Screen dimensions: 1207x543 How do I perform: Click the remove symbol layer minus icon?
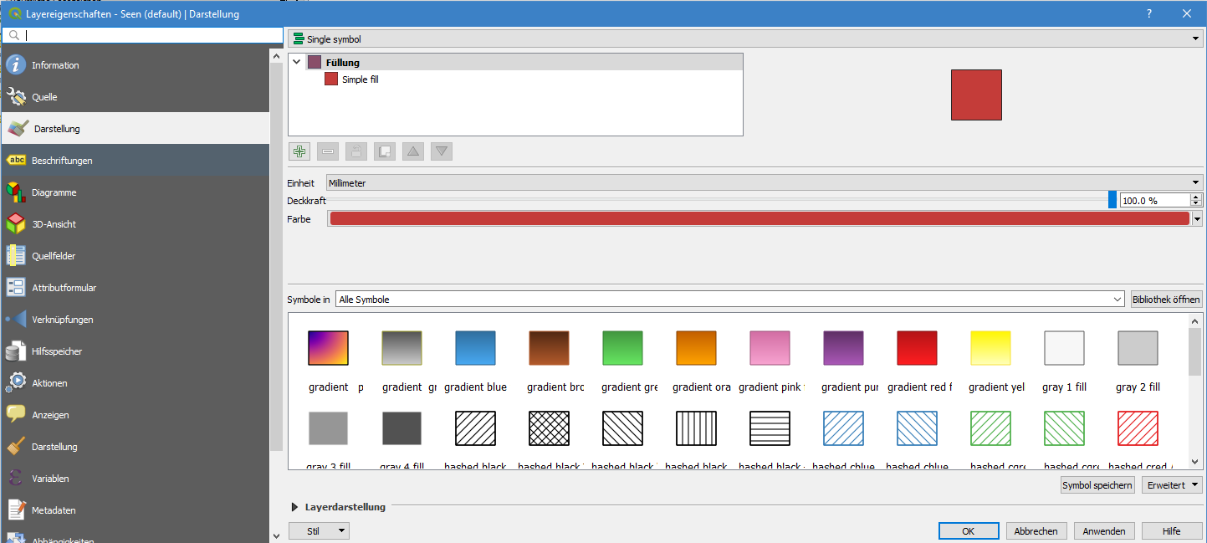pyautogui.click(x=328, y=151)
